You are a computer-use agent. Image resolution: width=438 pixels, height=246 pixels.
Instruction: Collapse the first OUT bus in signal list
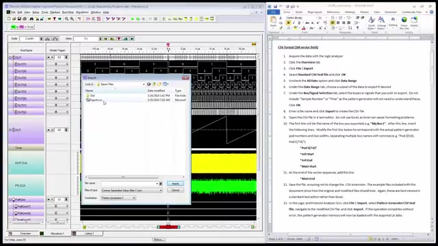(x=10, y=57)
